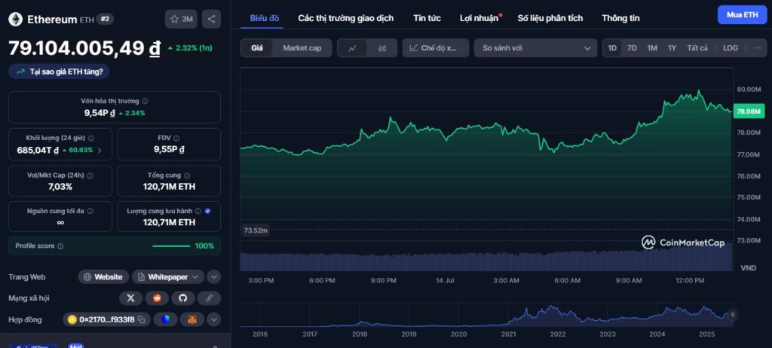Expand more website links chevron
The height and width of the screenshot is (348, 772).
tap(213, 276)
